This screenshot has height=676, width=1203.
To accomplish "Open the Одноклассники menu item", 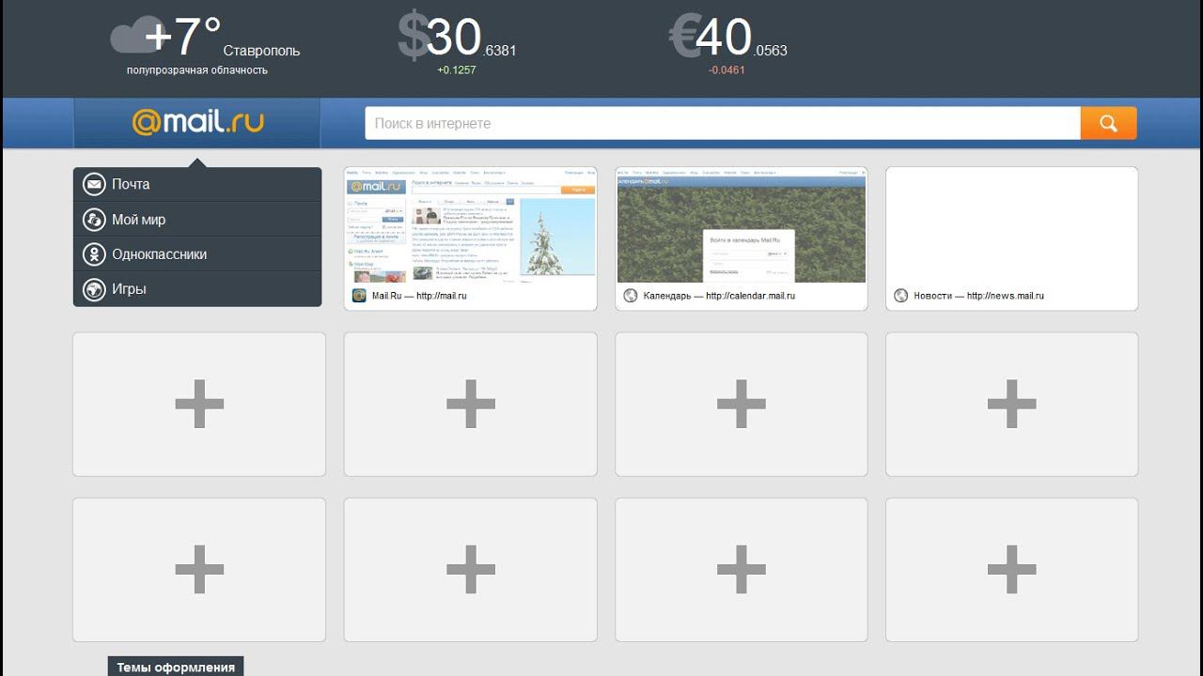I will coord(197,254).
